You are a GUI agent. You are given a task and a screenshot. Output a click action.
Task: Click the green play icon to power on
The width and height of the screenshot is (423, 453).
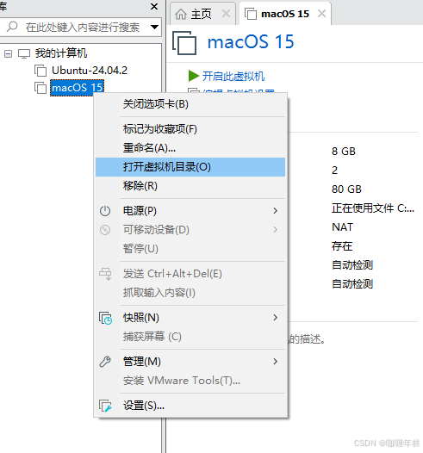pyautogui.click(x=193, y=76)
